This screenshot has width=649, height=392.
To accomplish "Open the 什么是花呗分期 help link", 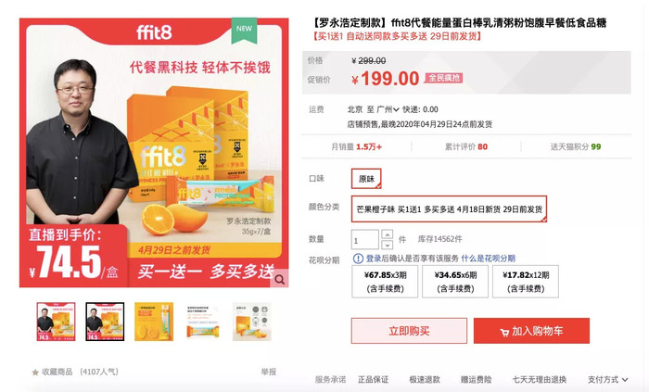I will (489, 259).
